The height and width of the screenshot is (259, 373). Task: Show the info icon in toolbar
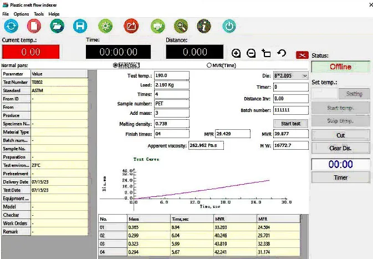[x=204, y=26]
